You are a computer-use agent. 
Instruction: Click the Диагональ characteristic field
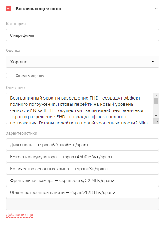(x=82, y=145)
